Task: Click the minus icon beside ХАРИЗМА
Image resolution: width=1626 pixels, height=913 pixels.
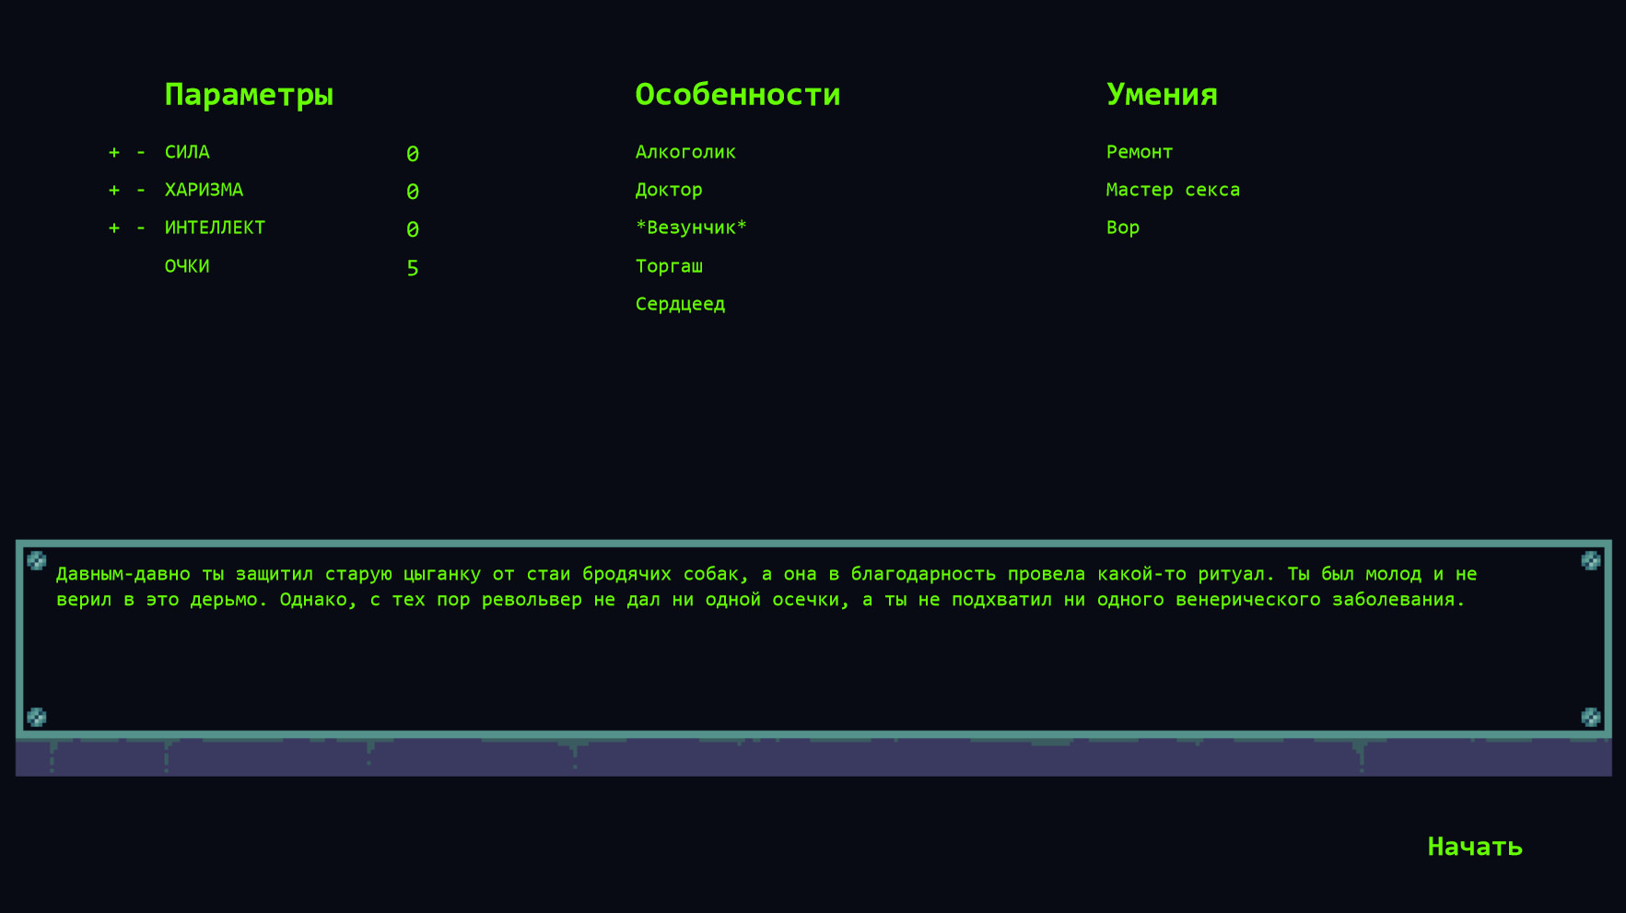Action: point(139,190)
